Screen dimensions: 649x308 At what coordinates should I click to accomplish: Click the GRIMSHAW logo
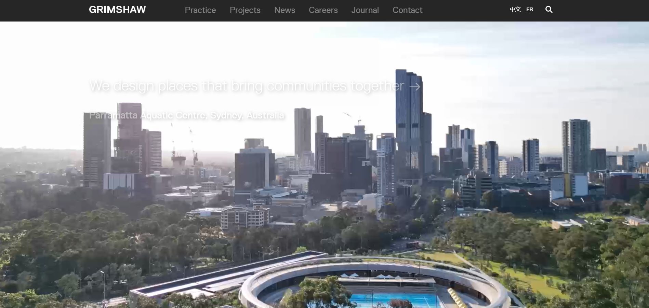(117, 10)
